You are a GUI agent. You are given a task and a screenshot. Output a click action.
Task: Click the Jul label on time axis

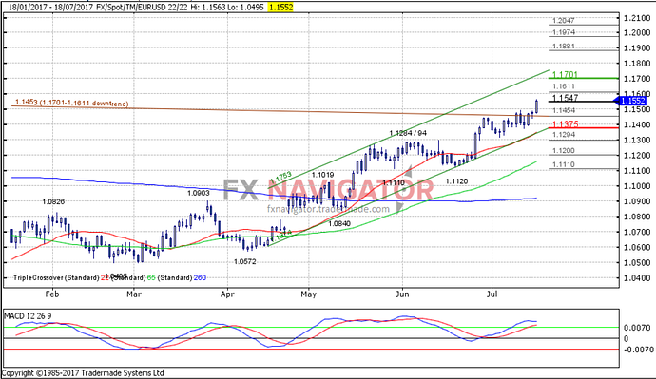click(x=492, y=294)
